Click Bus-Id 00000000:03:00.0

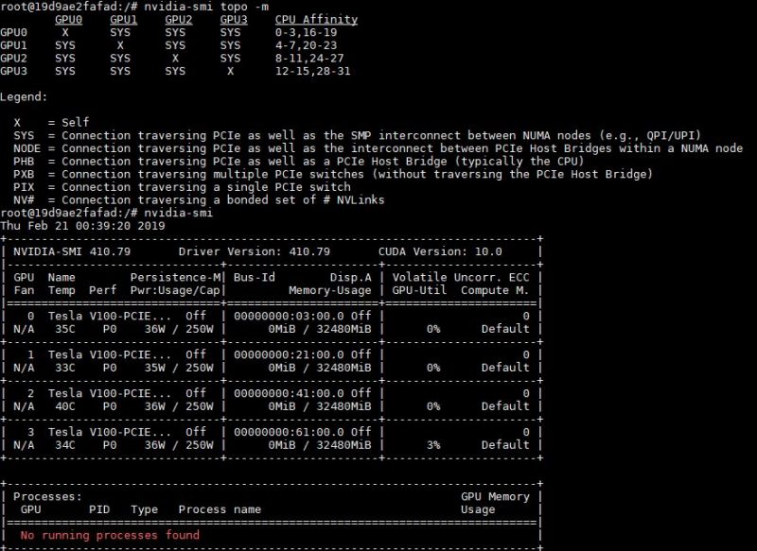point(289,317)
